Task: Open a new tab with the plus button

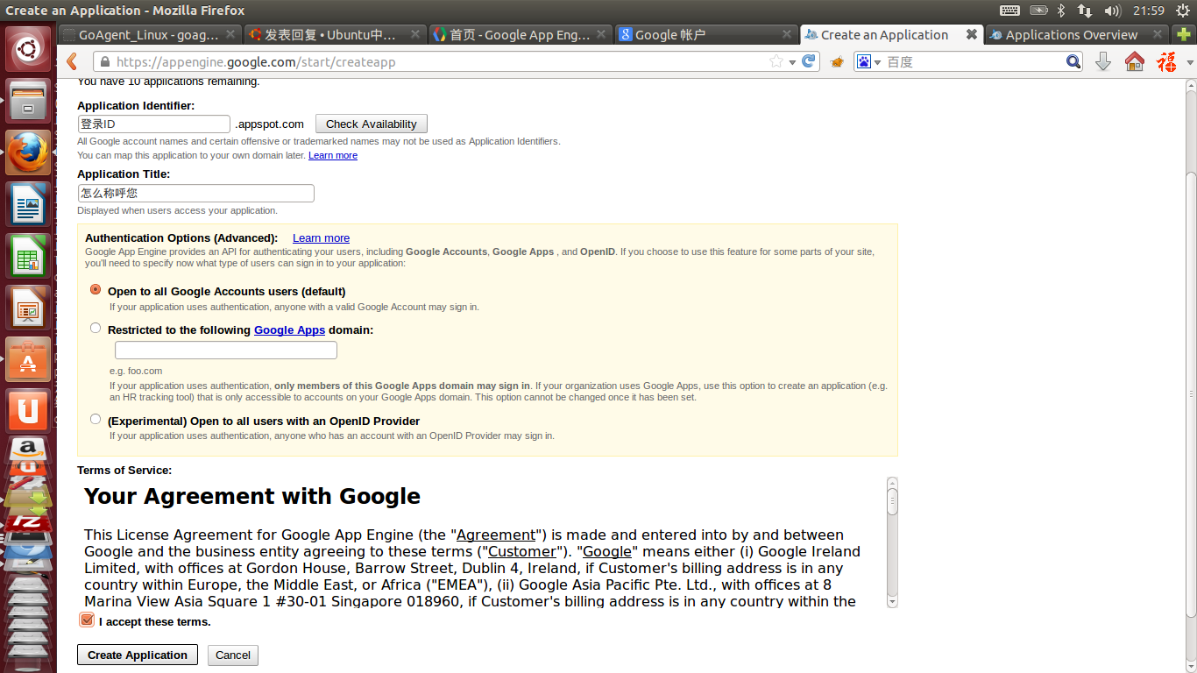Action: pyautogui.click(x=1183, y=34)
